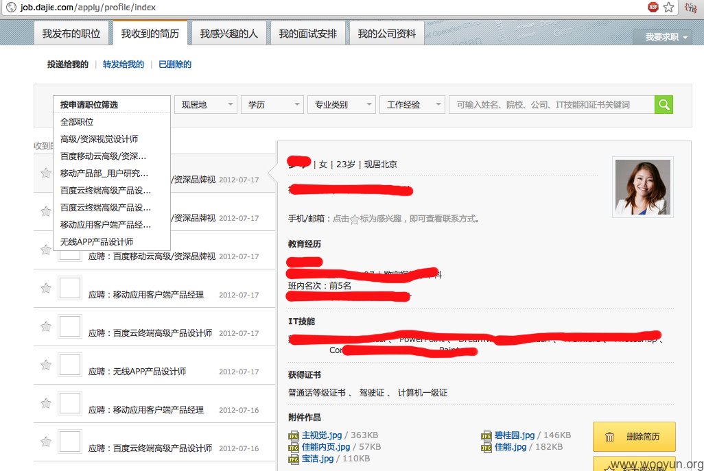Image resolution: width=704 pixels, height=471 pixels.
Task: Open the 学历 dropdown filter
Action: [x=272, y=104]
